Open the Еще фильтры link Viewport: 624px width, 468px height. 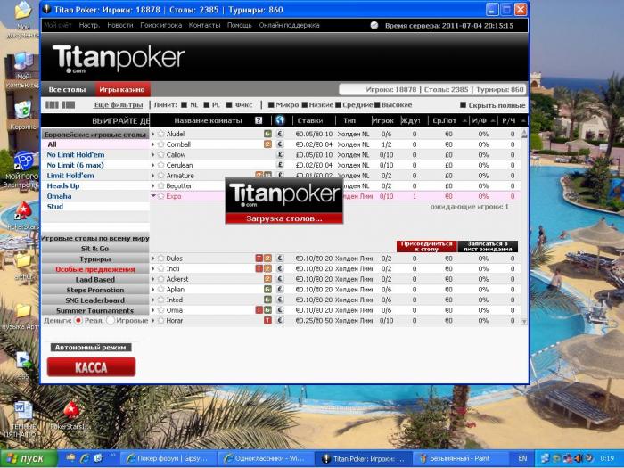pyautogui.click(x=119, y=105)
